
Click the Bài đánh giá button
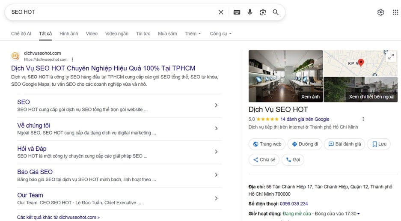click(x=345, y=144)
